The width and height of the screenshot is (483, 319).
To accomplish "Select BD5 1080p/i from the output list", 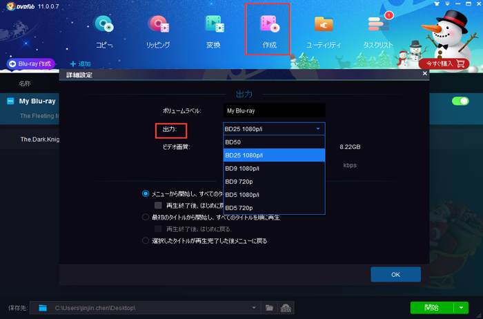I will click(x=274, y=195).
